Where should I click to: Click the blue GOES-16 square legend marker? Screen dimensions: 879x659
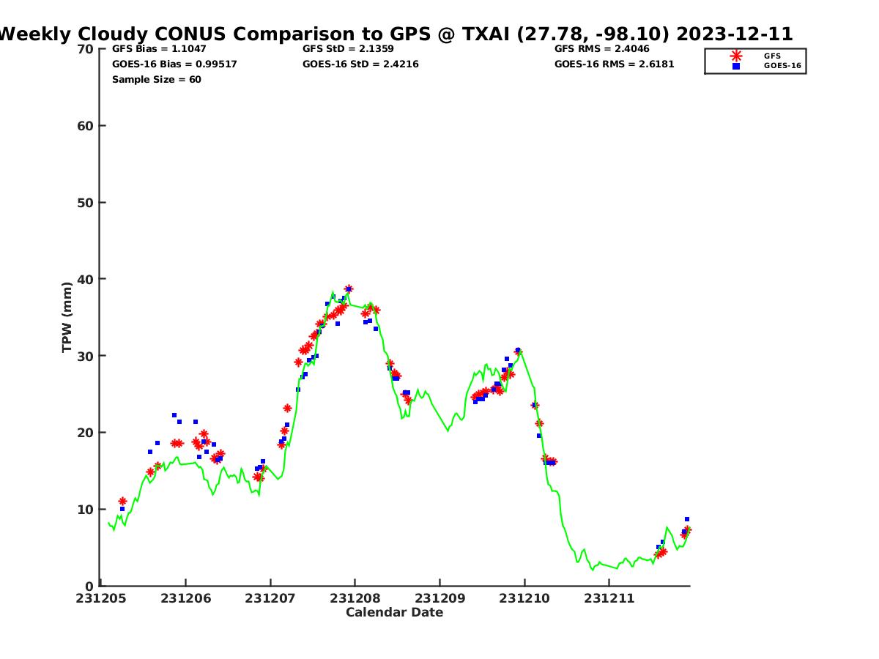pyautogui.click(x=735, y=66)
